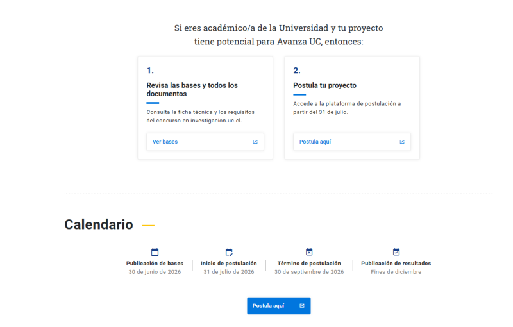Click text '31 de julio de 2026'
The width and height of the screenshot is (513, 327).
tap(229, 272)
